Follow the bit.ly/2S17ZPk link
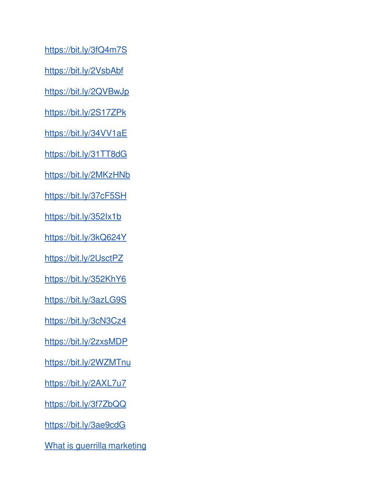This screenshot has height=491, width=380. pos(85,112)
